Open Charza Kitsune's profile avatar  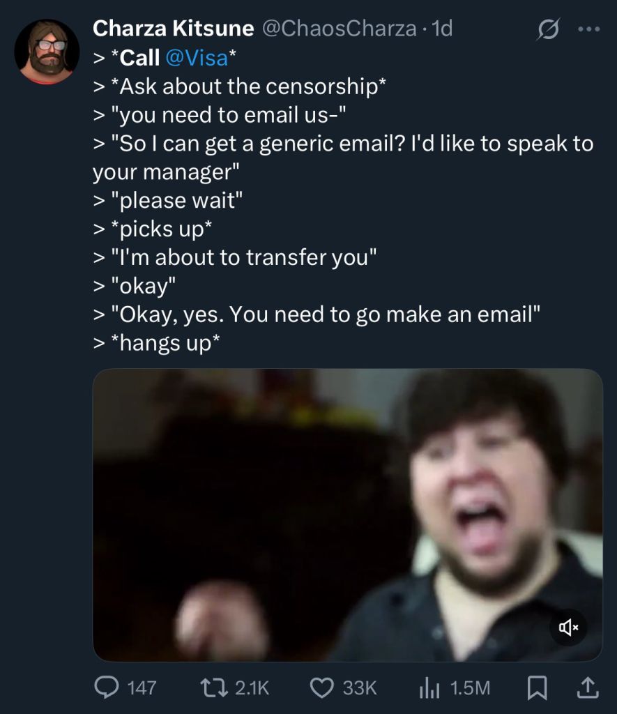tap(47, 52)
